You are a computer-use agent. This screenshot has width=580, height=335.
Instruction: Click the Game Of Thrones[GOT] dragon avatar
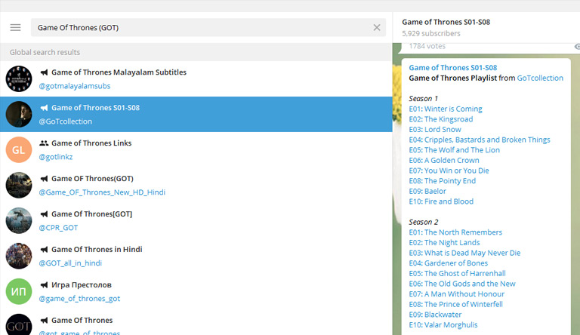(x=19, y=220)
